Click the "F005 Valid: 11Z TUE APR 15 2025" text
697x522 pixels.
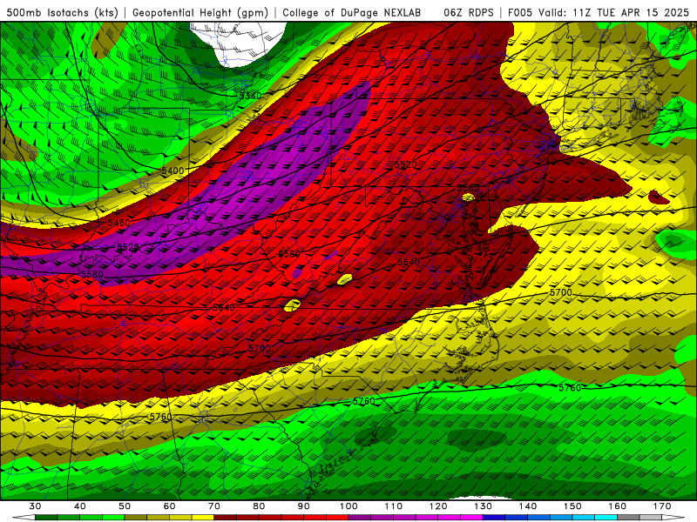pyautogui.click(x=599, y=12)
